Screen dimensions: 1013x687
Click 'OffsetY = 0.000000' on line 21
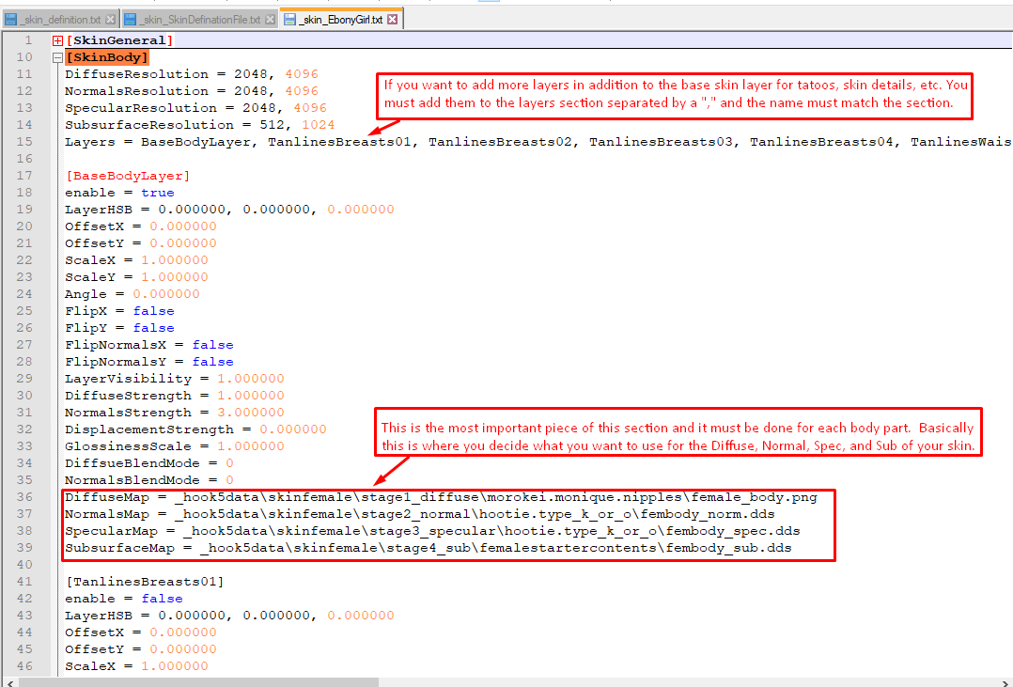tap(141, 243)
